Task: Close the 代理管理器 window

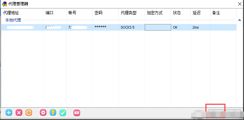Action: coord(240,4)
